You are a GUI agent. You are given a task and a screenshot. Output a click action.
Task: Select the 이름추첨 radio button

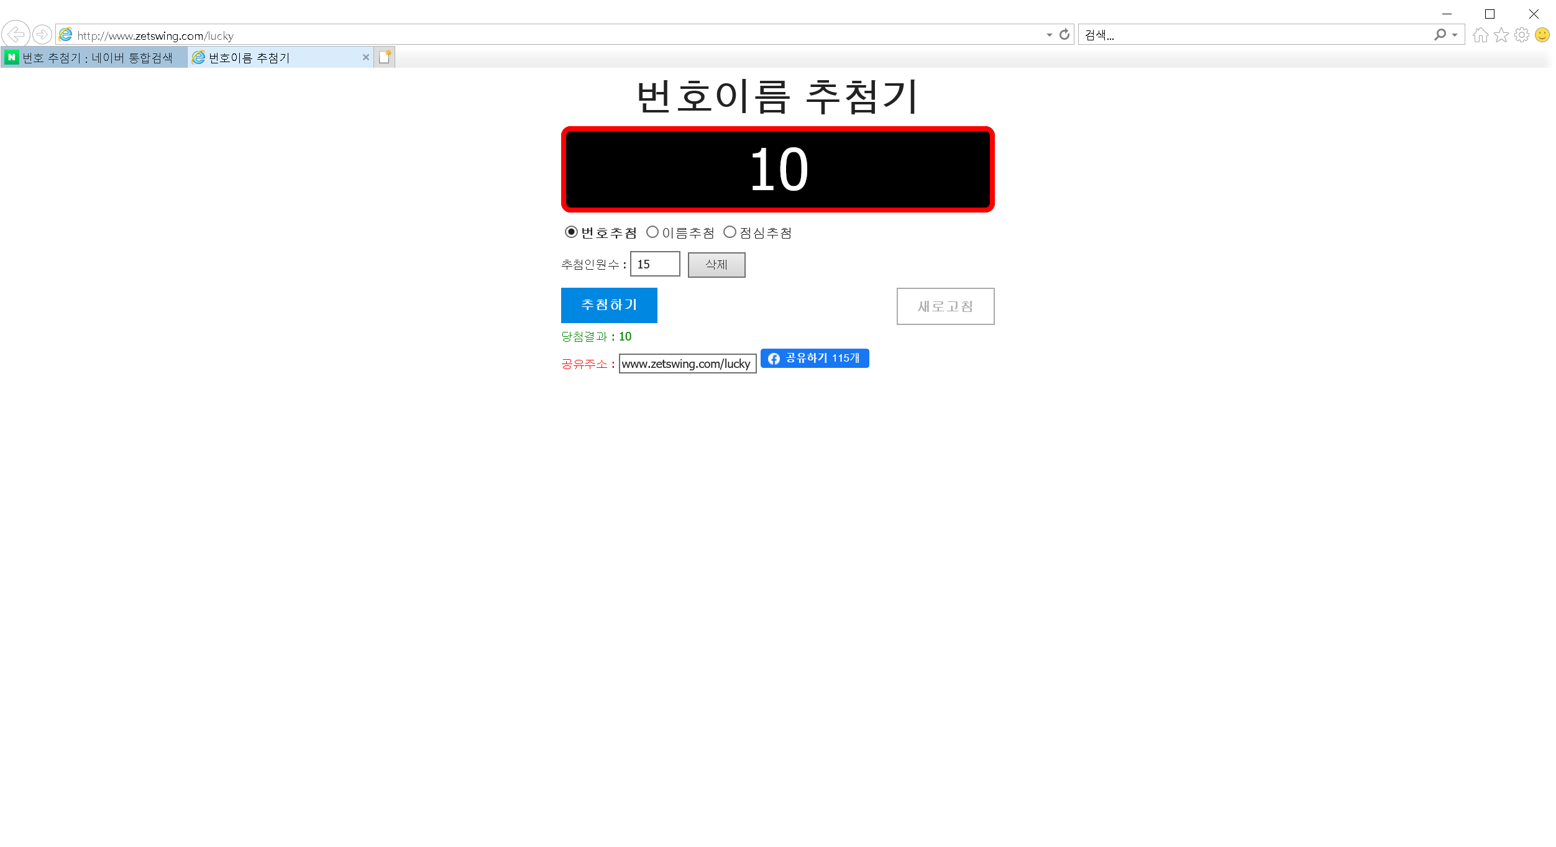pyautogui.click(x=652, y=232)
